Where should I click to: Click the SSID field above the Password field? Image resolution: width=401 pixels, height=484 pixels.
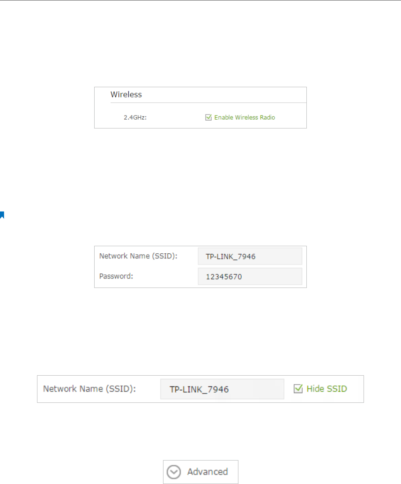pos(250,256)
